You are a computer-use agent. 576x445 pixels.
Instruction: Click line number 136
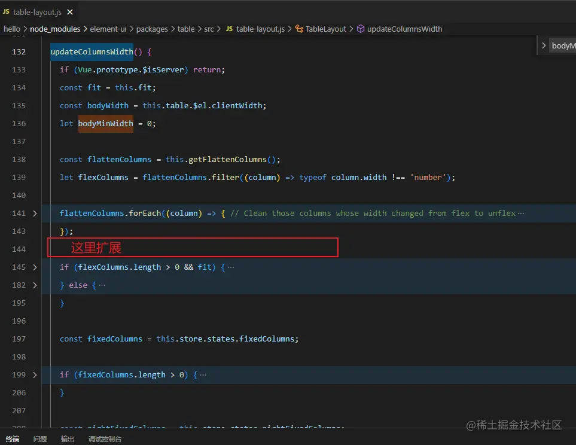19,123
